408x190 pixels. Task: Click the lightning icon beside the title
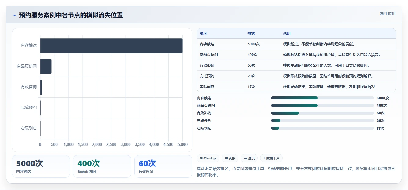(x=14, y=15)
